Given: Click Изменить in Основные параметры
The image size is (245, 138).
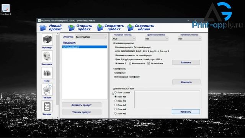Looking at the screenshot, I should click(x=186, y=62).
